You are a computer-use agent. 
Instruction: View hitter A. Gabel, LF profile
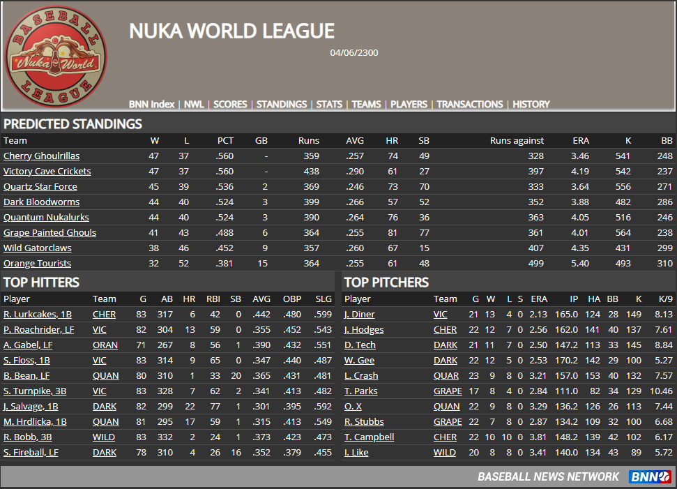(x=28, y=345)
